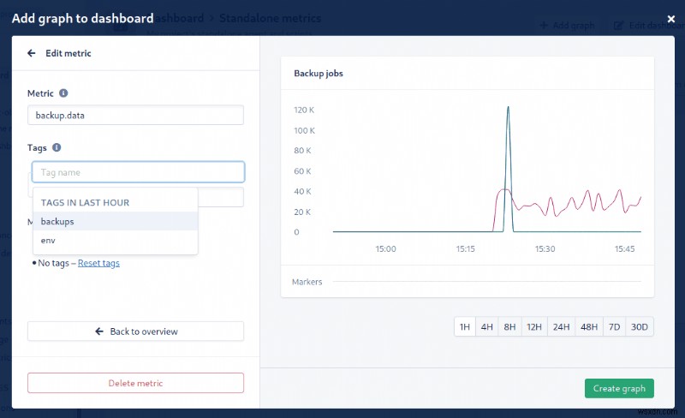
Task: Set time range to 1H
Action: [465, 326]
